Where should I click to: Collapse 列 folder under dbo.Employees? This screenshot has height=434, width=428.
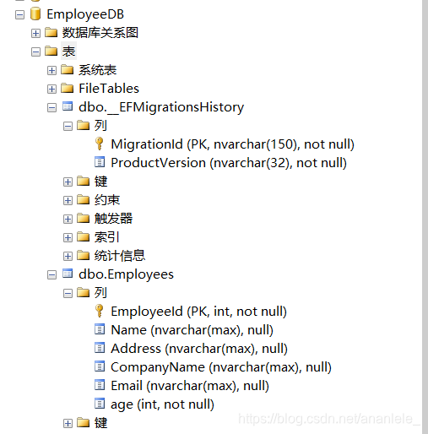(68, 293)
